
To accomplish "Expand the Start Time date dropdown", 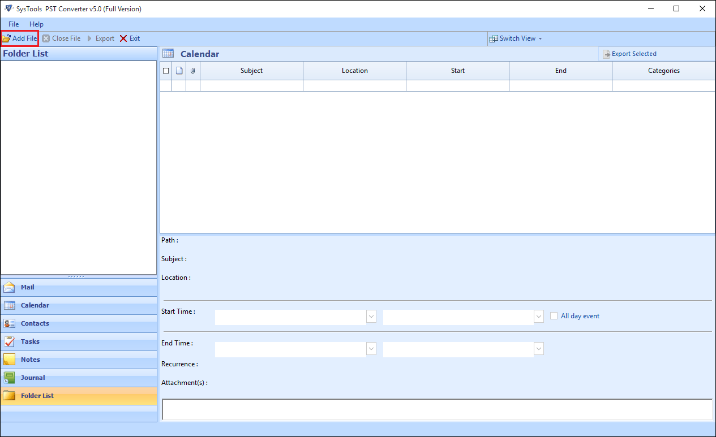I will pos(371,317).
